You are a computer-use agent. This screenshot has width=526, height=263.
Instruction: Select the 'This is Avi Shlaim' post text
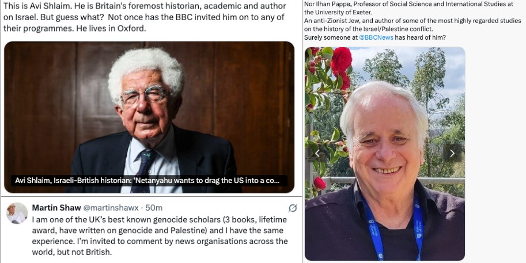(145, 17)
